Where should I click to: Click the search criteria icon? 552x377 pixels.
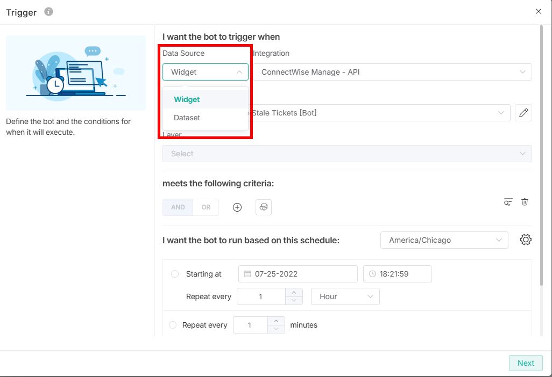tap(507, 202)
